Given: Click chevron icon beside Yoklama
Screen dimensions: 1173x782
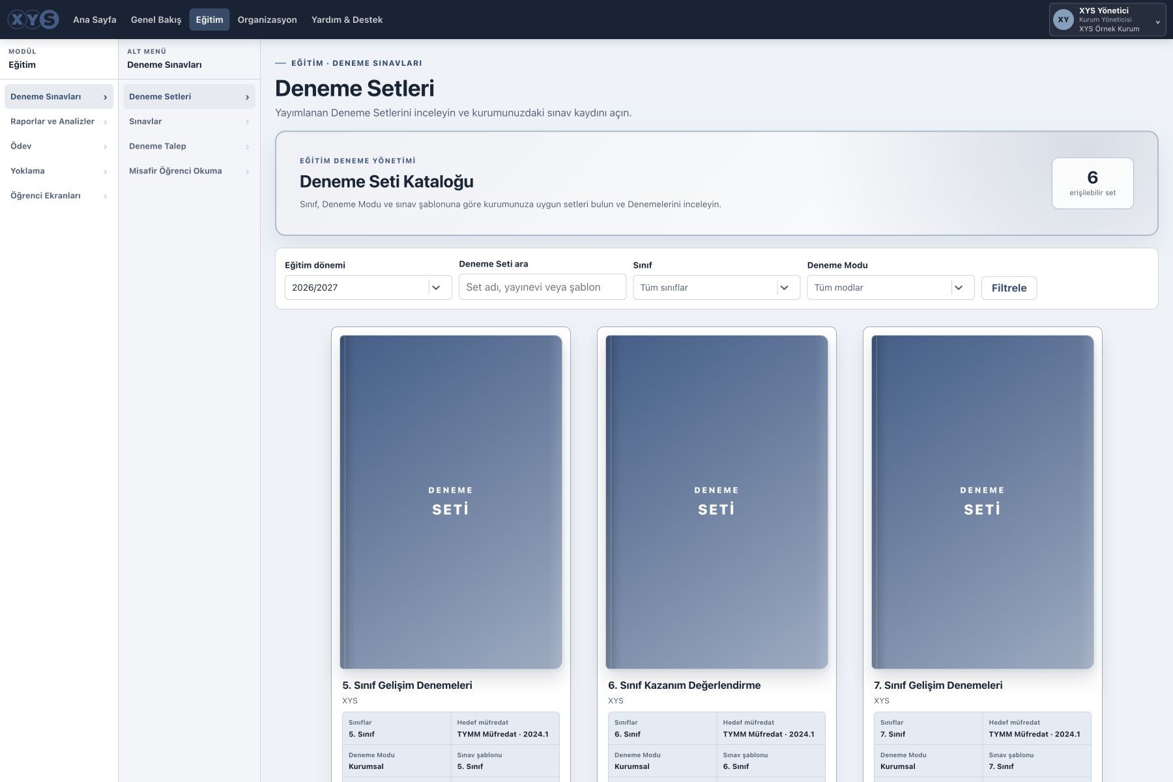Looking at the screenshot, I should [x=105, y=171].
